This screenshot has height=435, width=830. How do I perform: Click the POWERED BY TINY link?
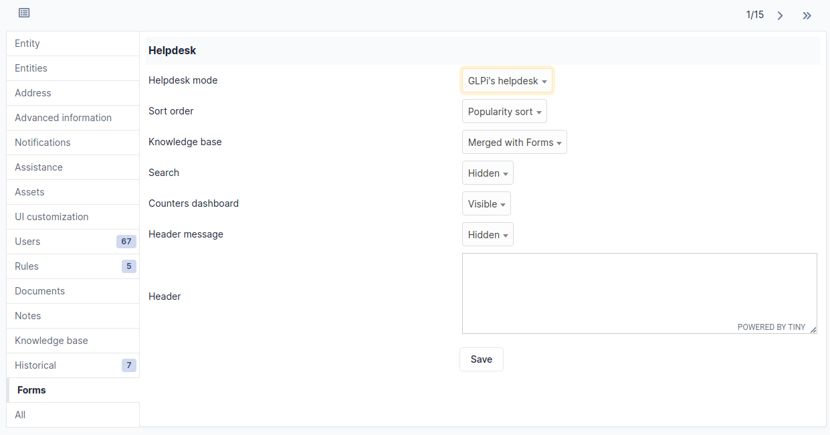pyautogui.click(x=772, y=327)
